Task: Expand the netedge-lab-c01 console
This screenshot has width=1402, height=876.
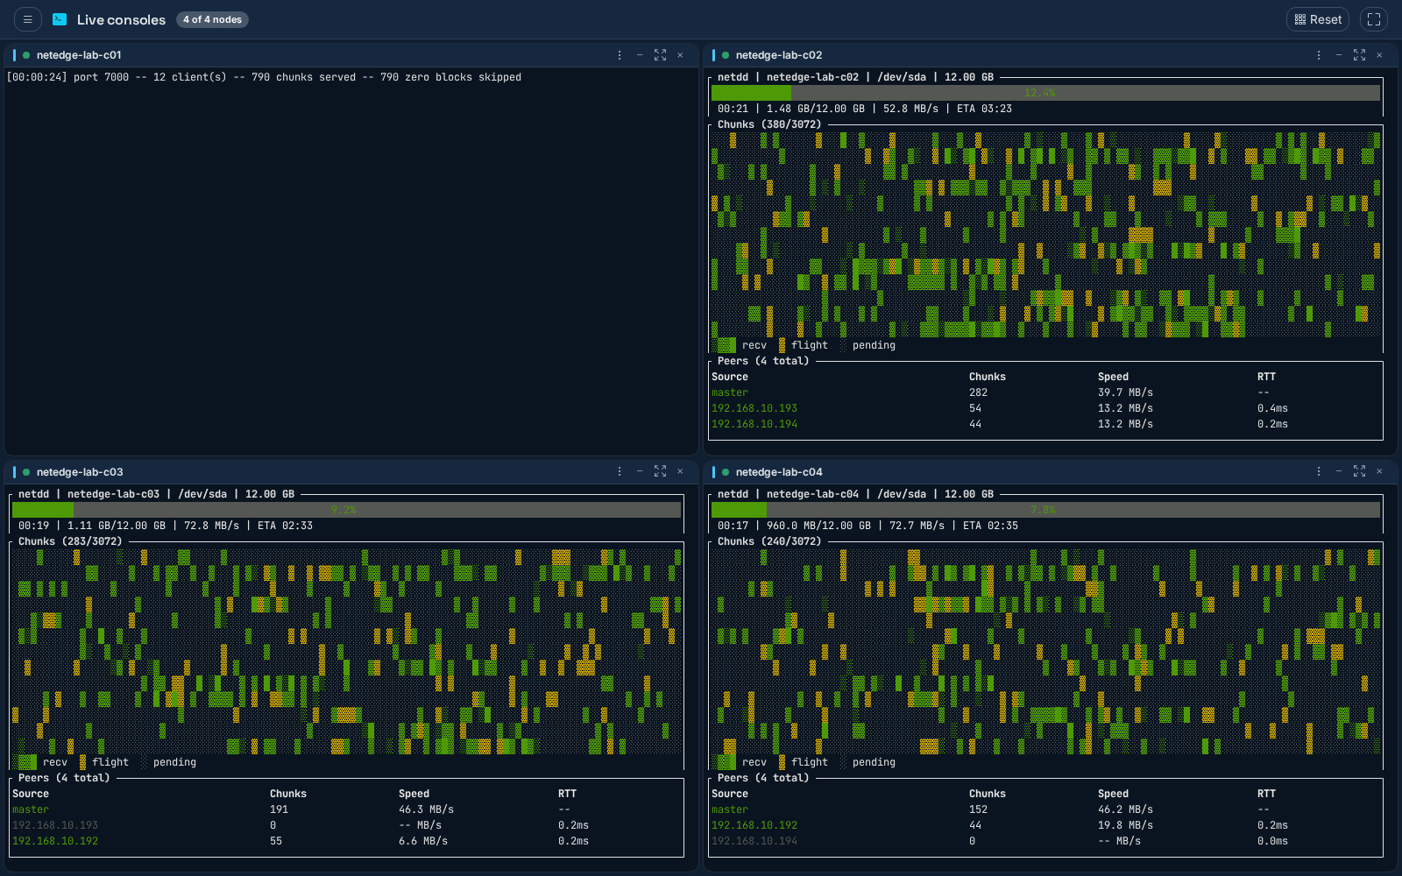Action: (660, 55)
